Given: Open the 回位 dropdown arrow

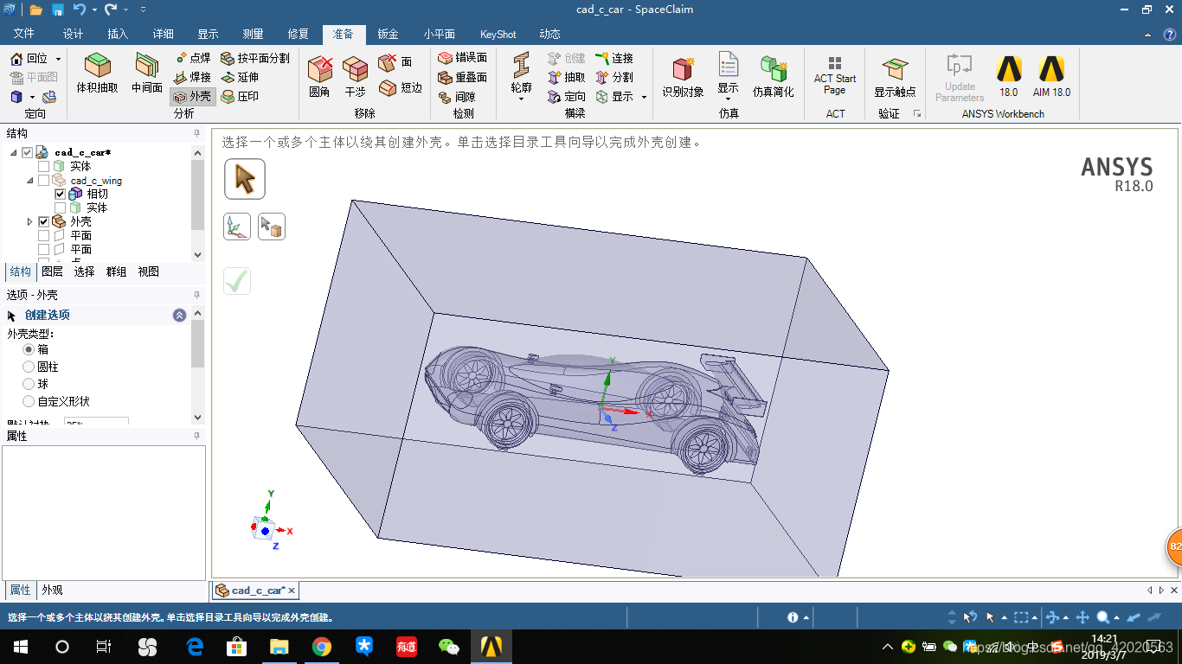Looking at the screenshot, I should tap(59, 59).
